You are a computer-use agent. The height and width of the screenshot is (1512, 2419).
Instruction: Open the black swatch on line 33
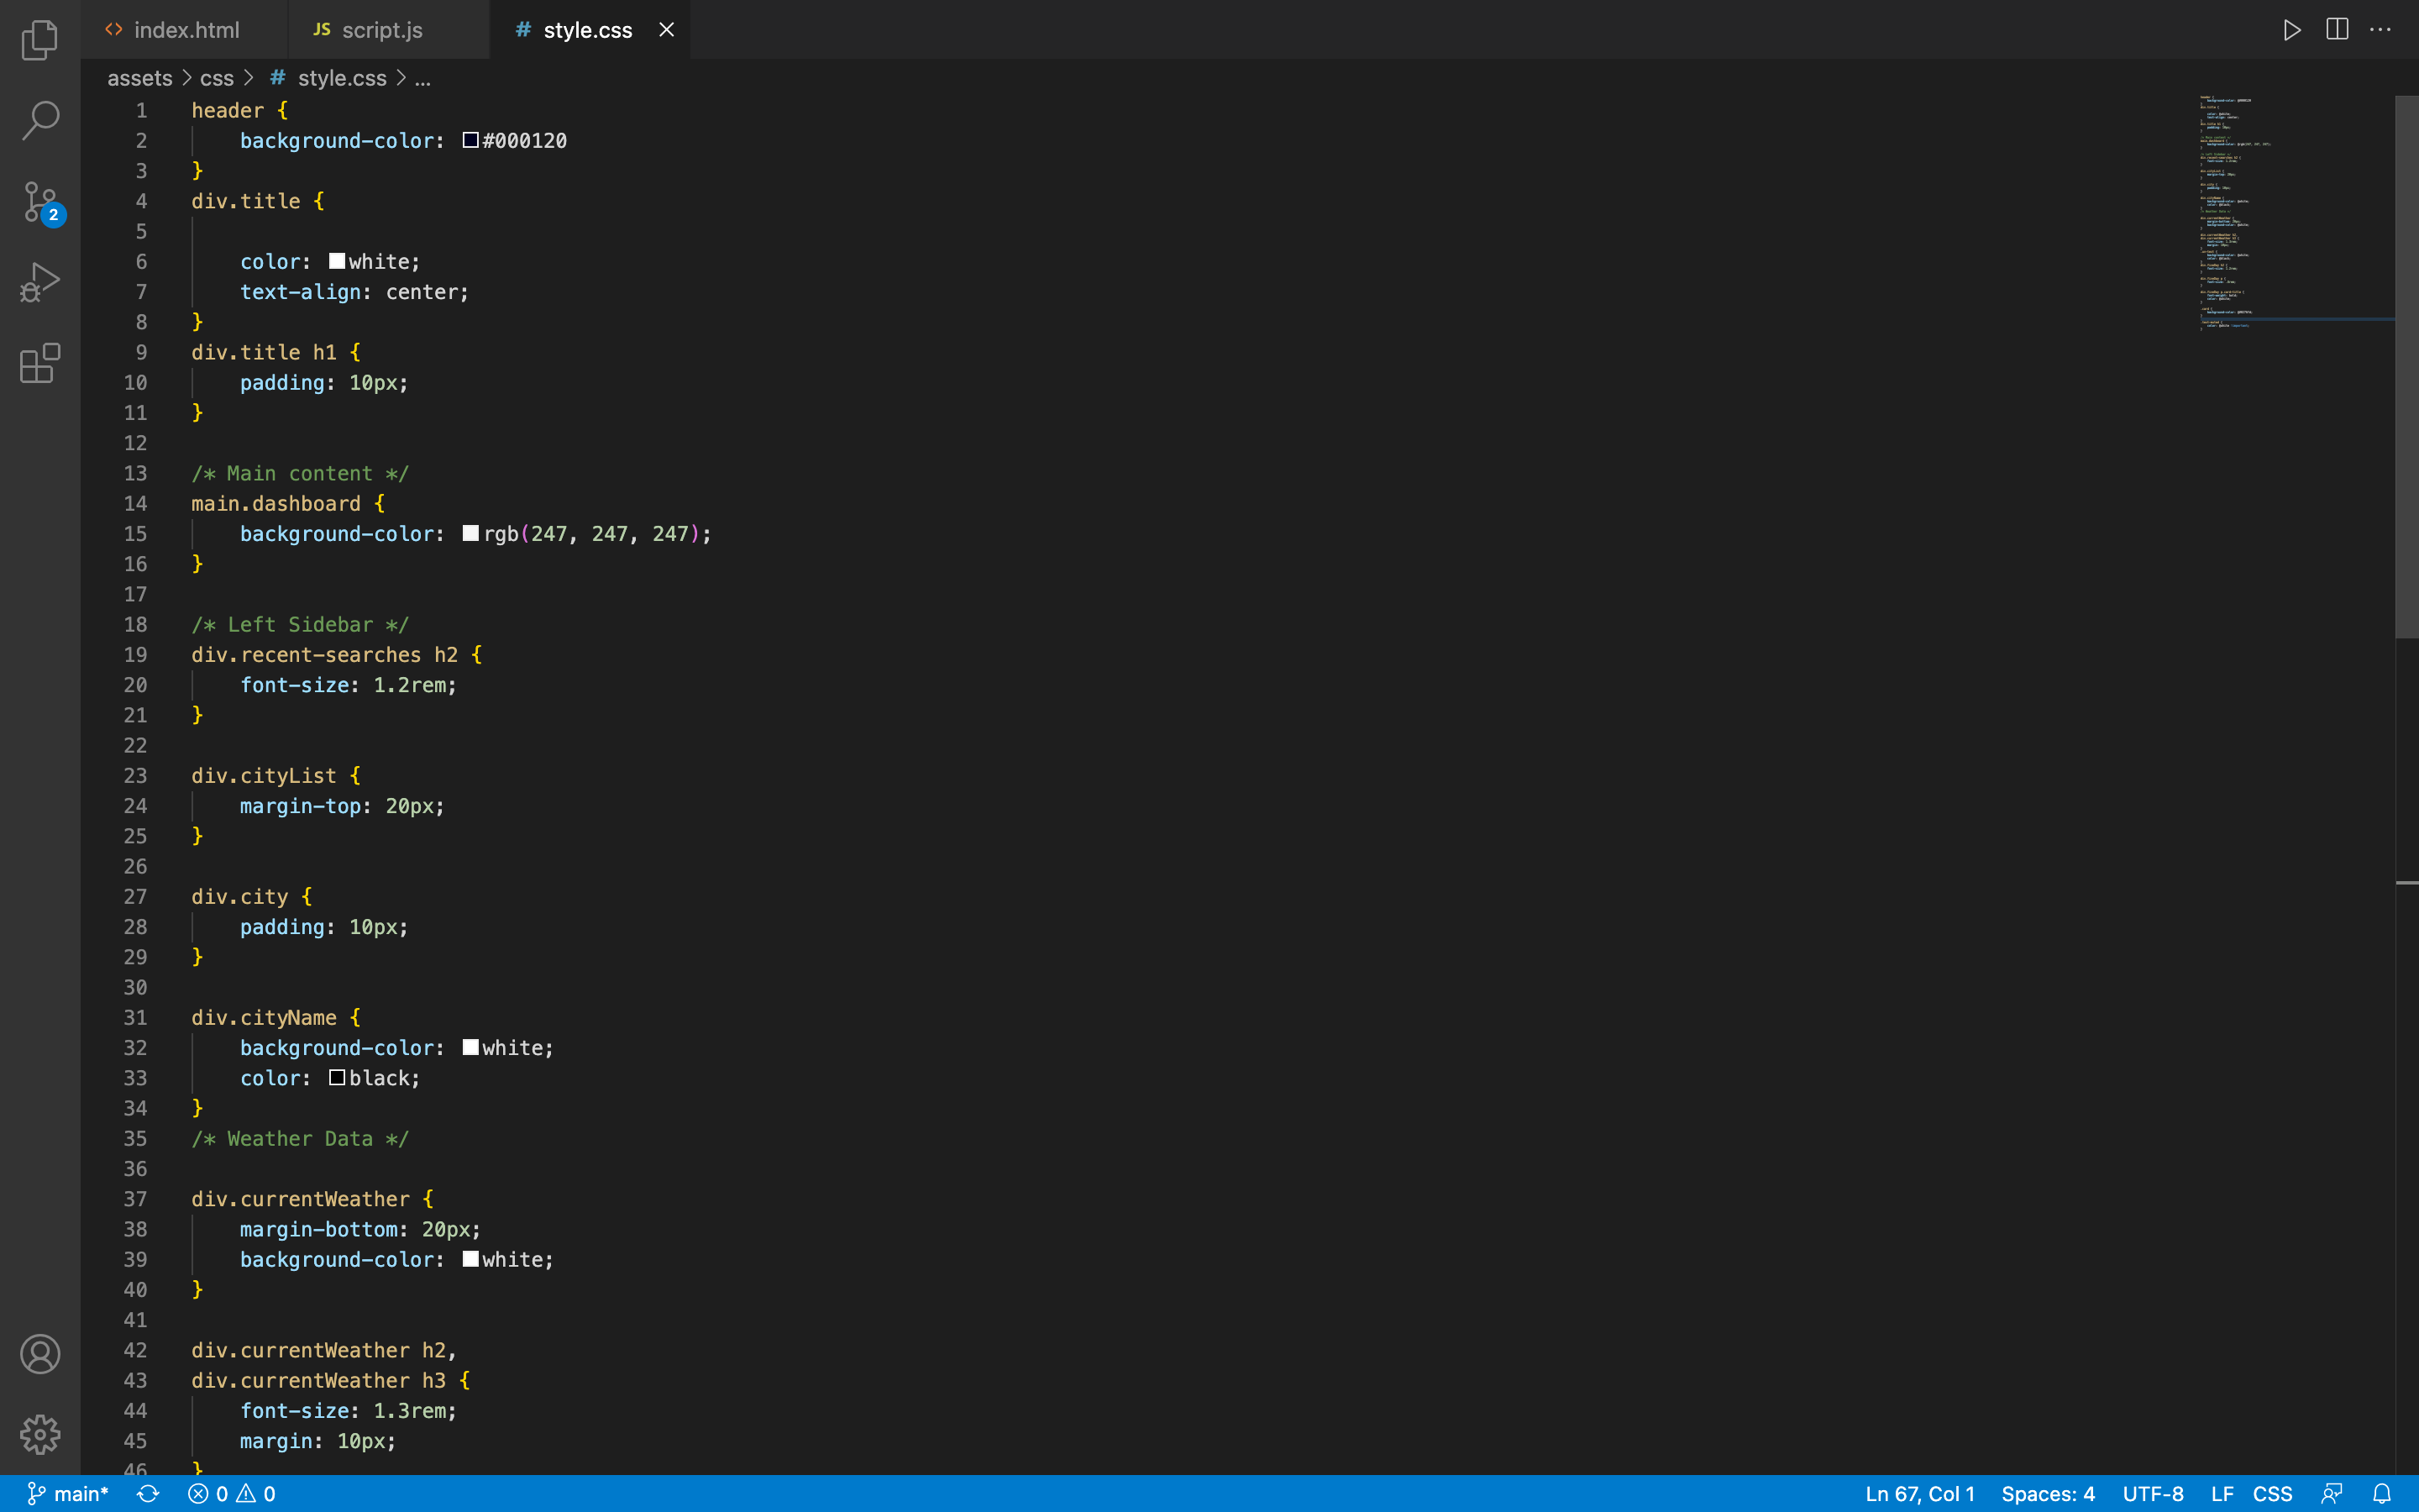pyautogui.click(x=337, y=1077)
